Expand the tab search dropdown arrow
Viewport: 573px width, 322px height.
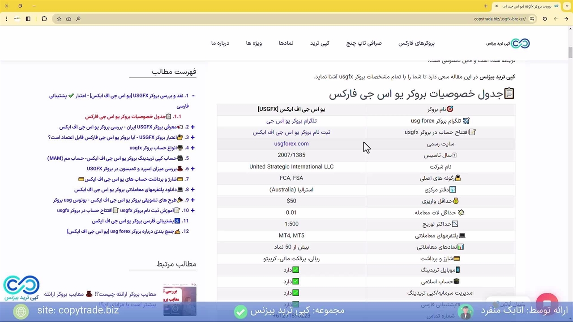[567, 6]
